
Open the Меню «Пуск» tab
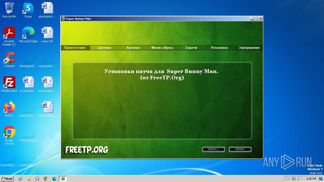(x=162, y=48)
